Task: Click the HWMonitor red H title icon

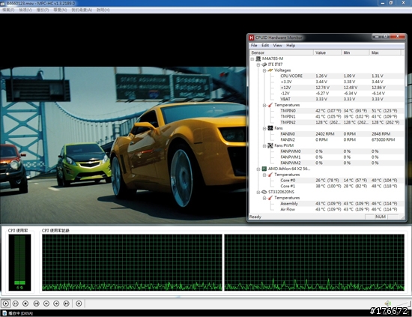Action: (x=252, y=37)
